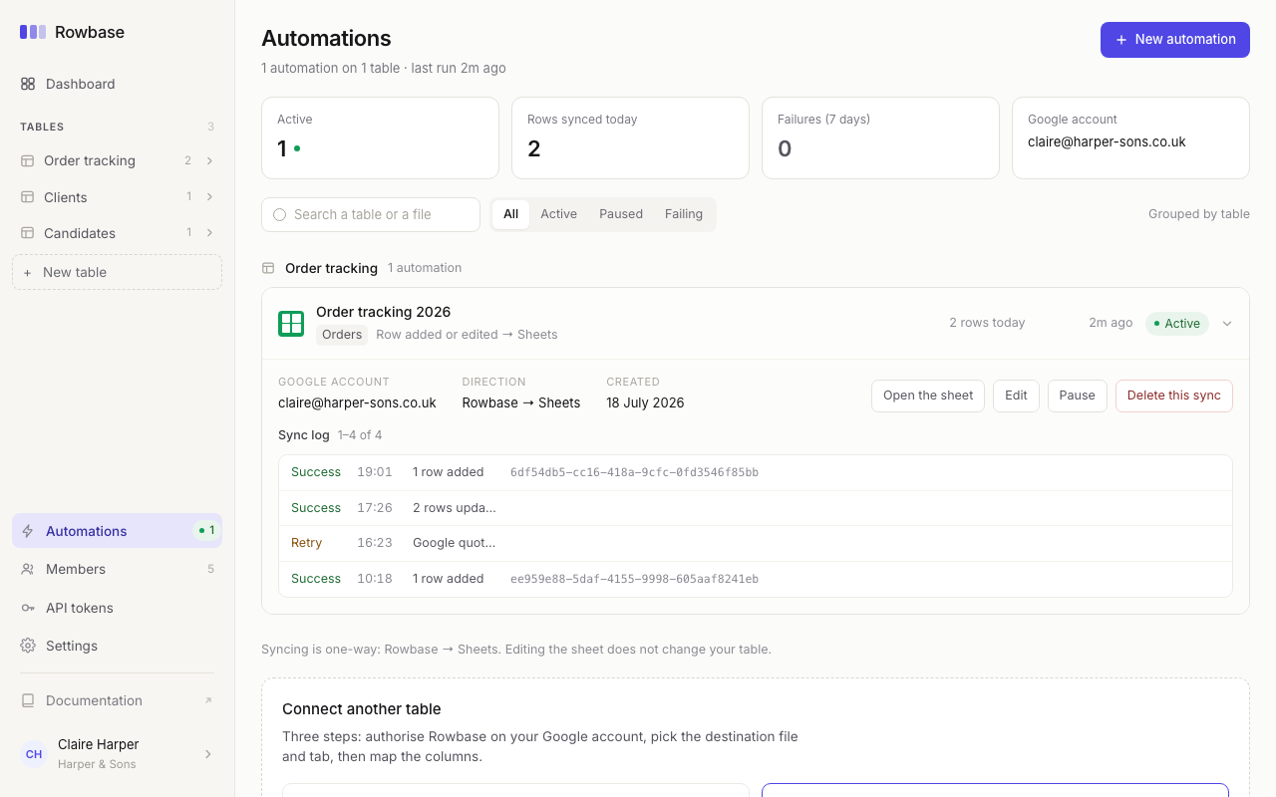Select the Active filter tab
The image size is (1276, 797).
(x=559, y=214)
